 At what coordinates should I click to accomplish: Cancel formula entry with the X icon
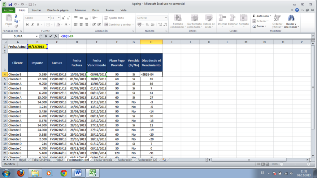(x=46, y=36)
